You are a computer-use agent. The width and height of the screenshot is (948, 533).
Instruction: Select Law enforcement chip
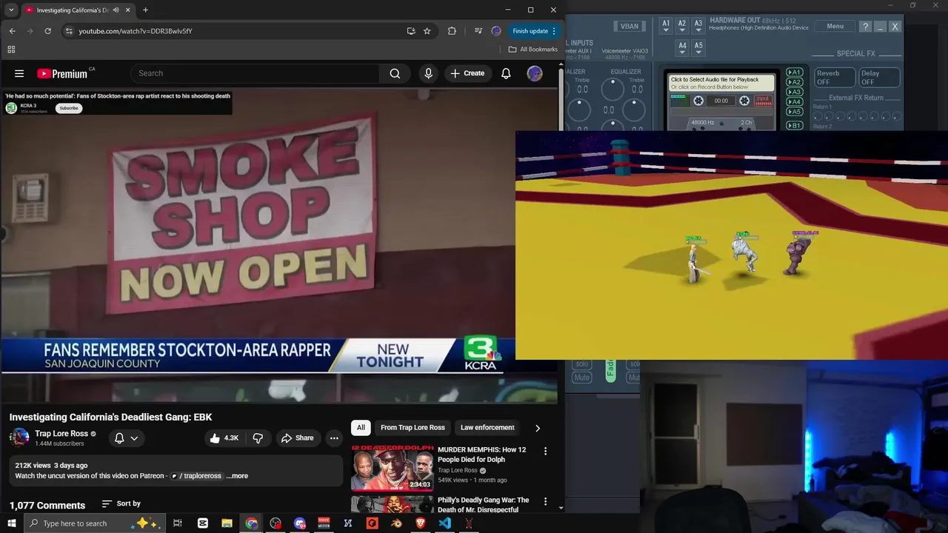(x=487, y=427)
